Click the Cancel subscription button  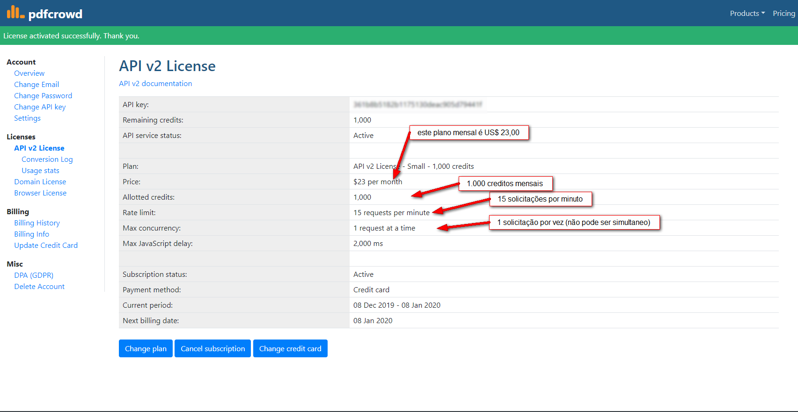[212, 348]
